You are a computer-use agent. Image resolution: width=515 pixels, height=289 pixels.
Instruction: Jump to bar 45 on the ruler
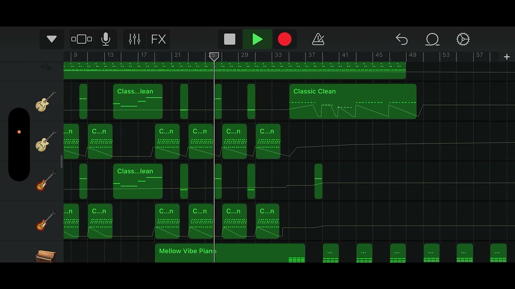[x=379, y=55]
